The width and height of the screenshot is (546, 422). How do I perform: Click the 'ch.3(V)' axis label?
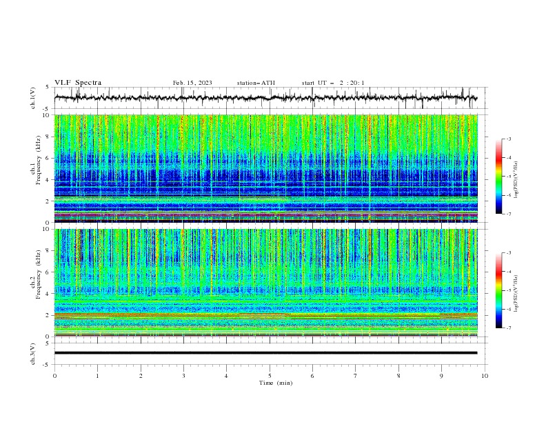[33, 354]
